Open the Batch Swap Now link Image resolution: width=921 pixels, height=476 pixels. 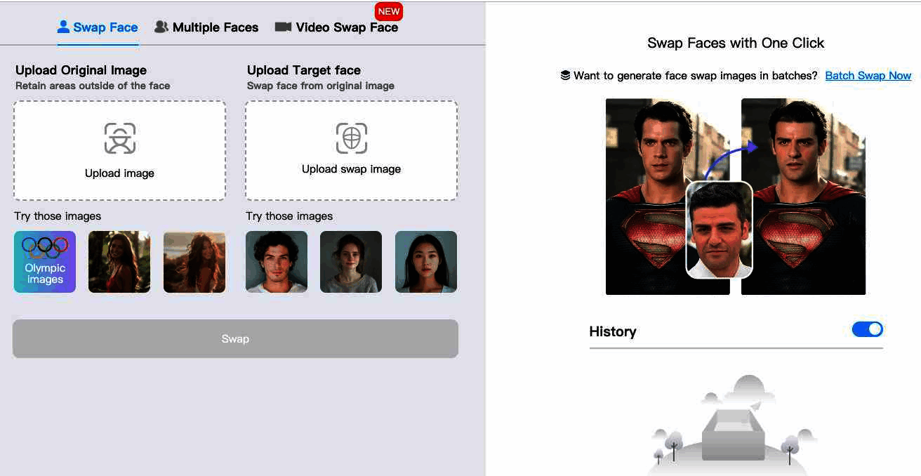[868, 76]
